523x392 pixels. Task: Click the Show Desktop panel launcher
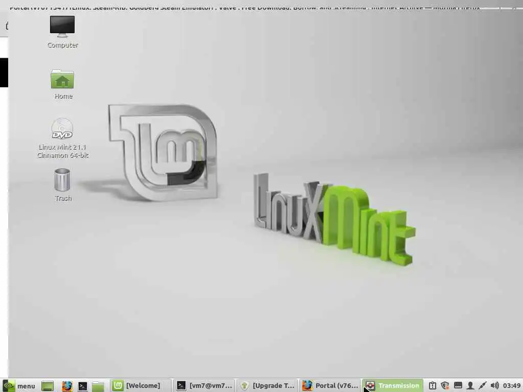47,386
